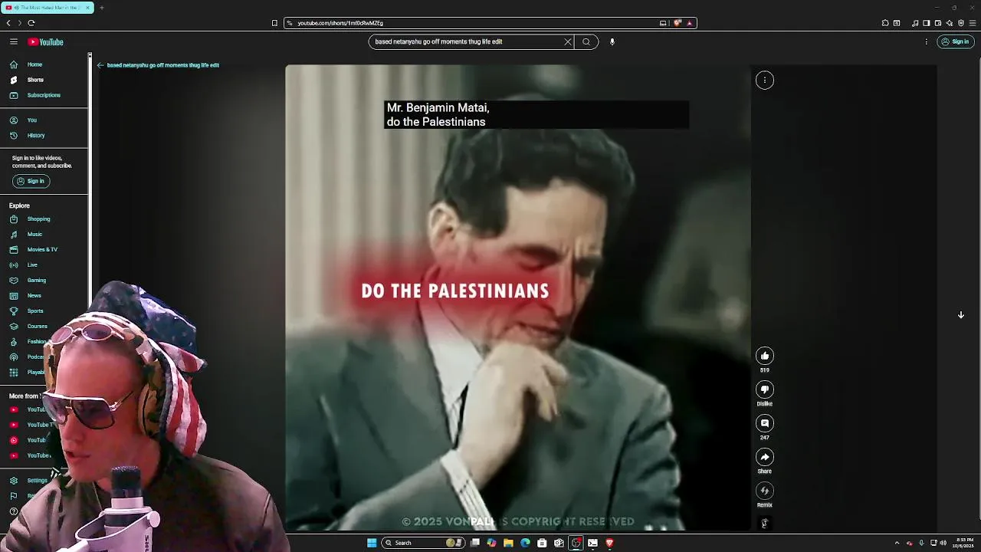The height and width of the screenshot is (552, 981).
Task: Open Microsoft Edge from the taskbar
Action: (525, 543)
